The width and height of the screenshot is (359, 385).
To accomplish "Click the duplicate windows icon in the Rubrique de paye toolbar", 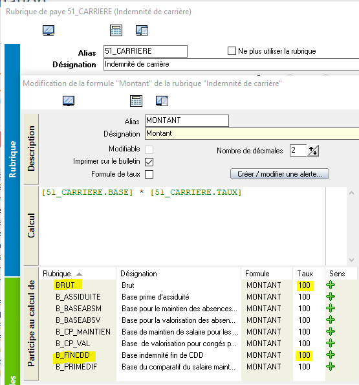I will pos(142,30).
